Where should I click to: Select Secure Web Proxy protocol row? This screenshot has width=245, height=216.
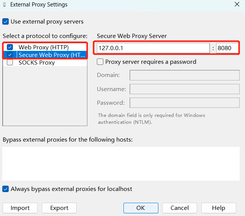tap(45, 55)
